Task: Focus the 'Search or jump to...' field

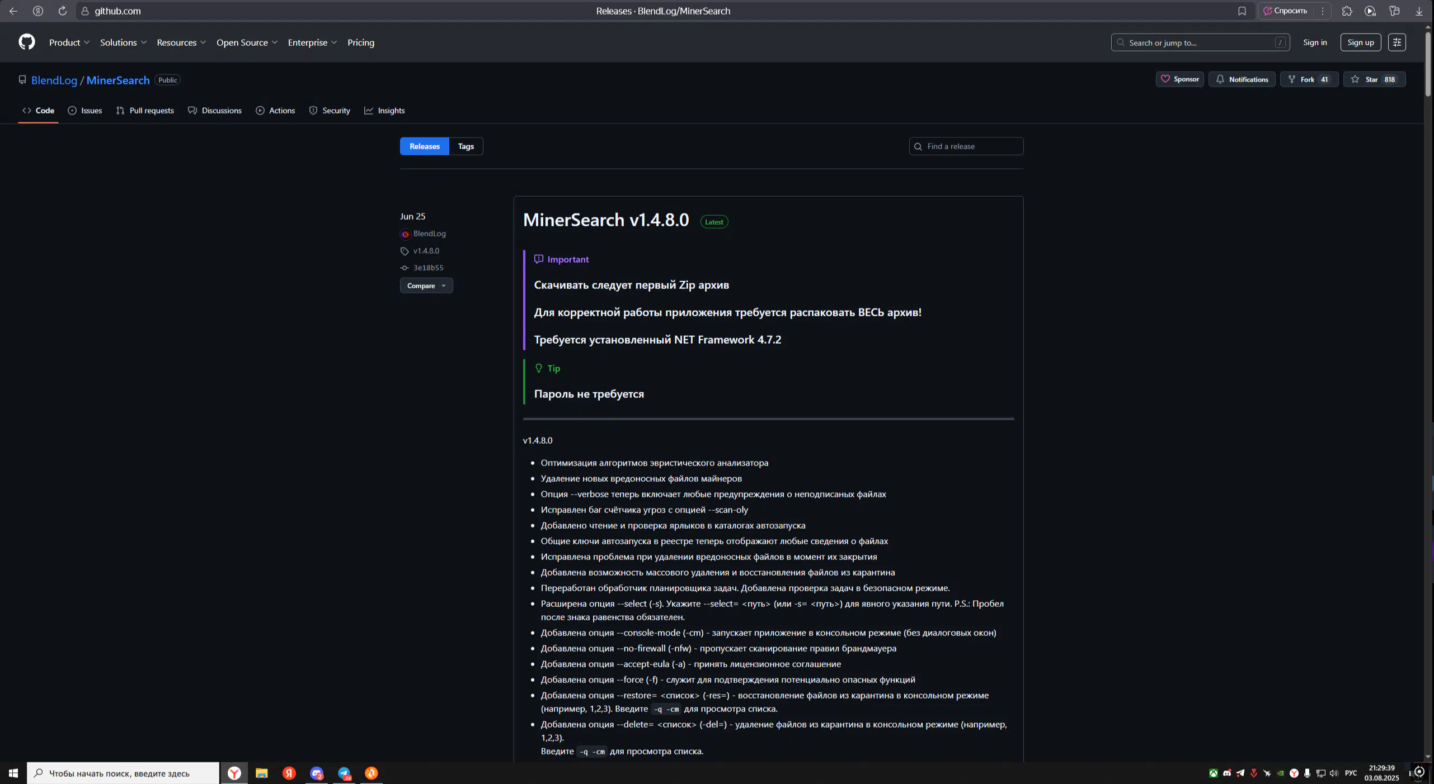Action: [1200, 42]
